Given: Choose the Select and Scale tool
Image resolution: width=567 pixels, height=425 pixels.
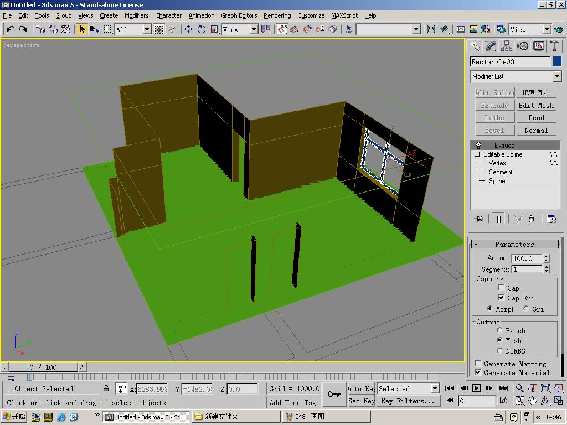Looking at the screenshot, I should pyautogui.click(x=214, y=29).
